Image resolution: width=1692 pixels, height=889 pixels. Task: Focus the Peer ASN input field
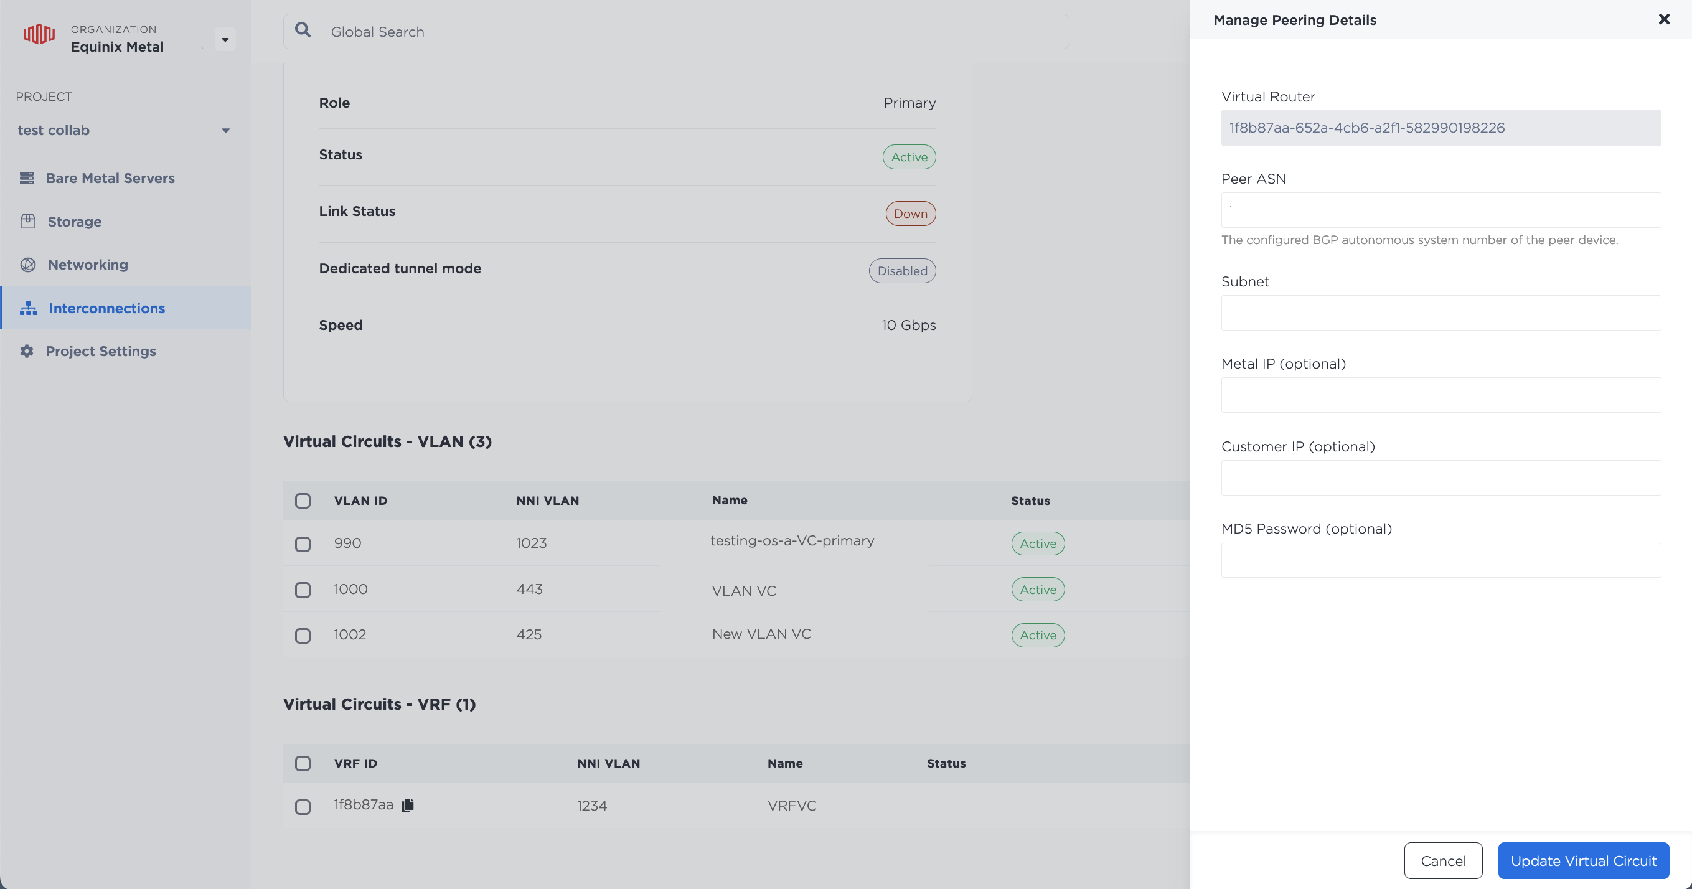tap(1441, 210)
